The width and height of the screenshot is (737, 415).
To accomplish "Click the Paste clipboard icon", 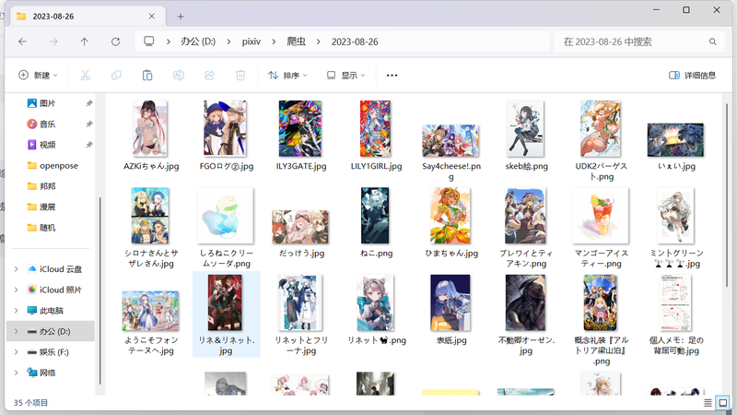I will tap(147, 76).
